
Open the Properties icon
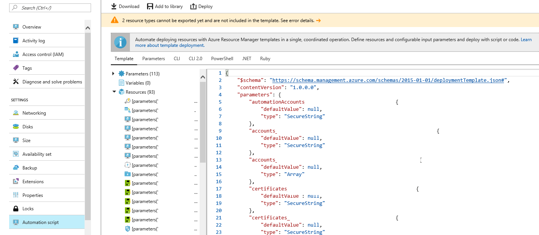tap(16, 195)
